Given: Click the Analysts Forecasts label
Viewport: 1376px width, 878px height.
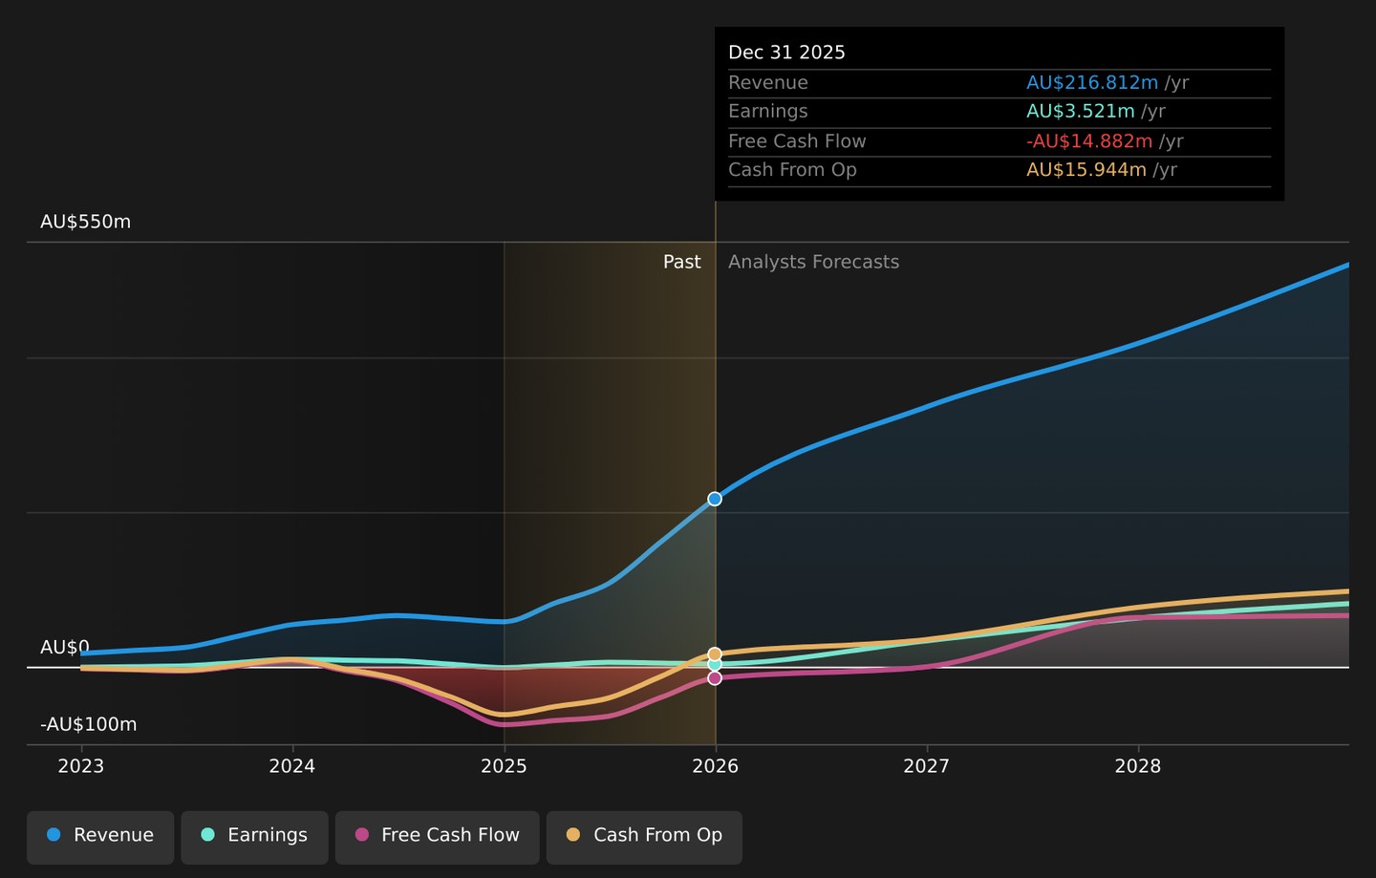Looking at the screenshot, I should click(813, 262).
